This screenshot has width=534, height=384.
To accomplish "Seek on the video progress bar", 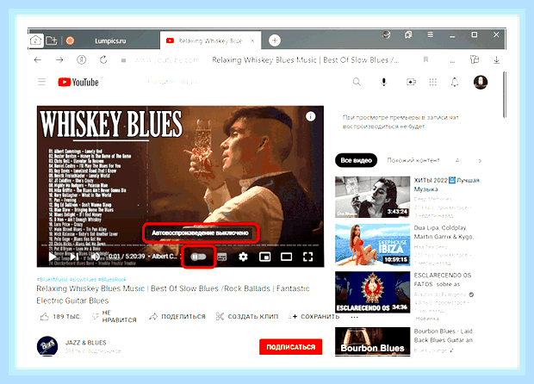I will [x=181, y=245].
